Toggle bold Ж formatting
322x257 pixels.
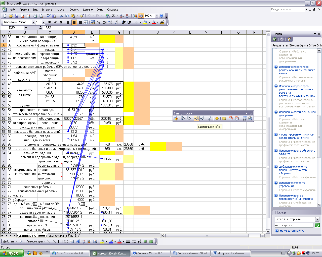coord(50,22)
